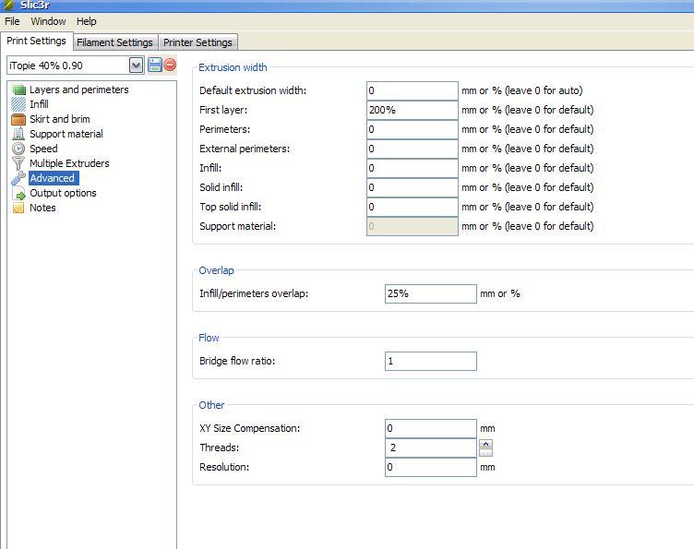Decrease Threads with down spinner arrow
Screen dimensions: 694x549
486,452
